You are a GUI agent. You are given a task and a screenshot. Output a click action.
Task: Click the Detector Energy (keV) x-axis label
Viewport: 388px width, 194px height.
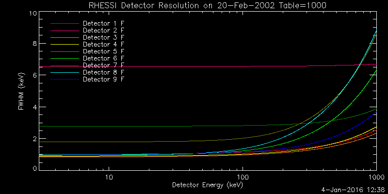[208, 185]
